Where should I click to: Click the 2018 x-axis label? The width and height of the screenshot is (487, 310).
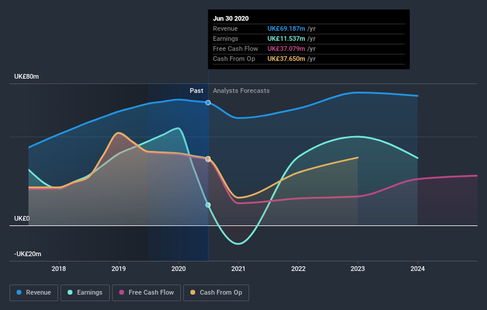59,269
